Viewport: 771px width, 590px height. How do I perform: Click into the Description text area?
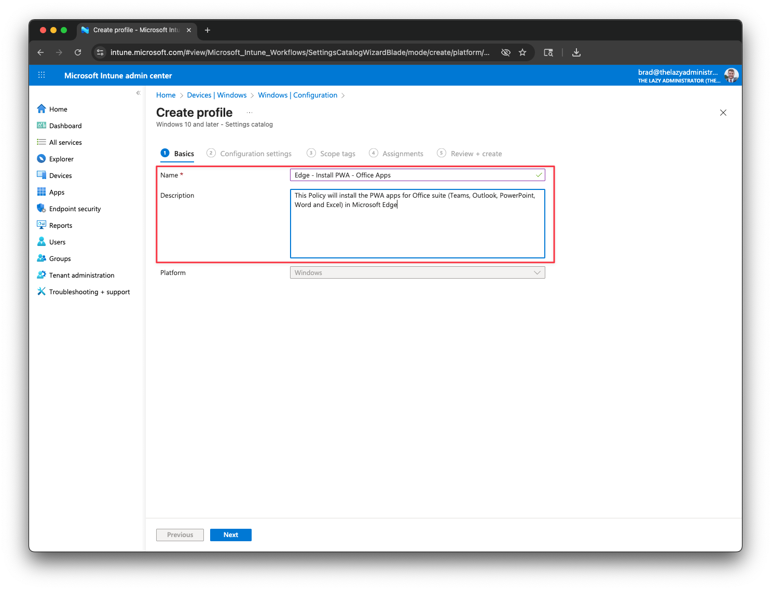(417, 224)
